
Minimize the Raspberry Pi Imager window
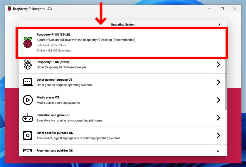pyautogui.click(x=210, y=9)
